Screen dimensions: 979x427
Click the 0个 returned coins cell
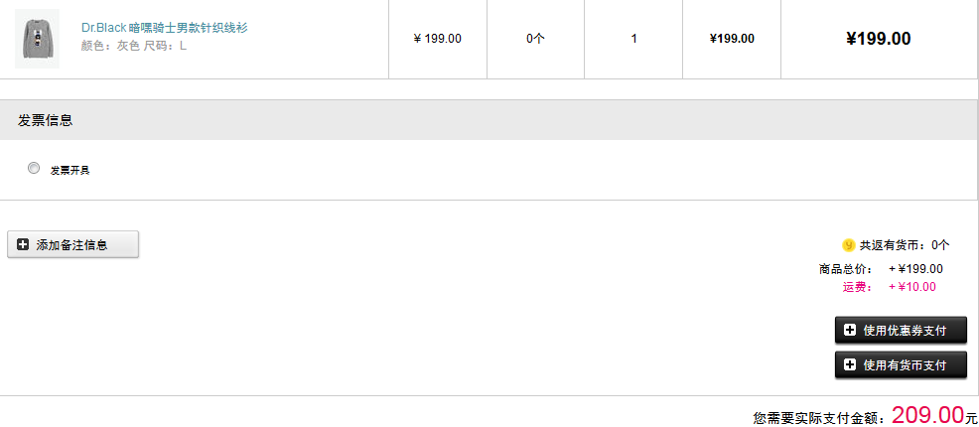coord(535,39)
